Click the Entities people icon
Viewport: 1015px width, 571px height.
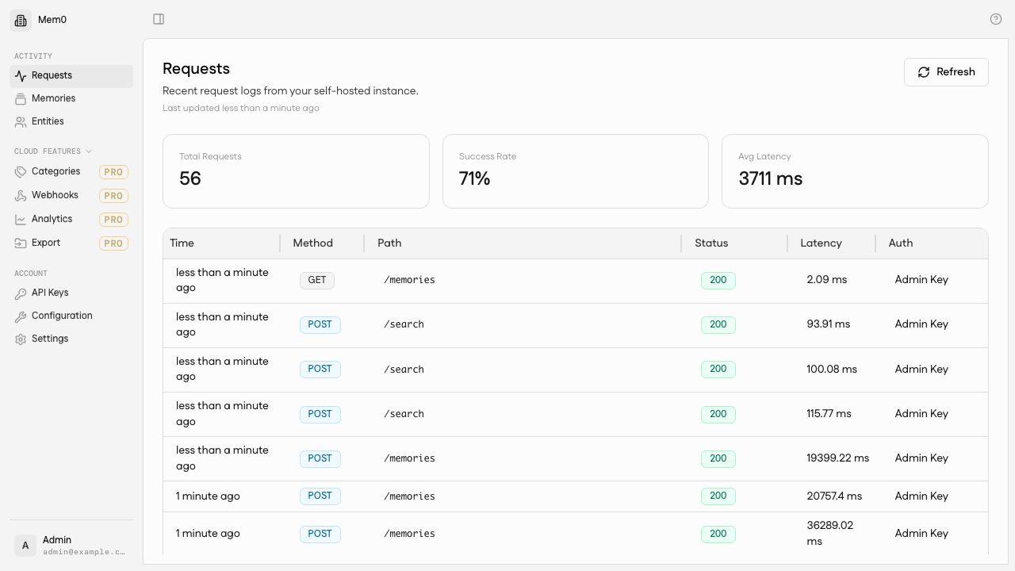(x=21, y=122)
